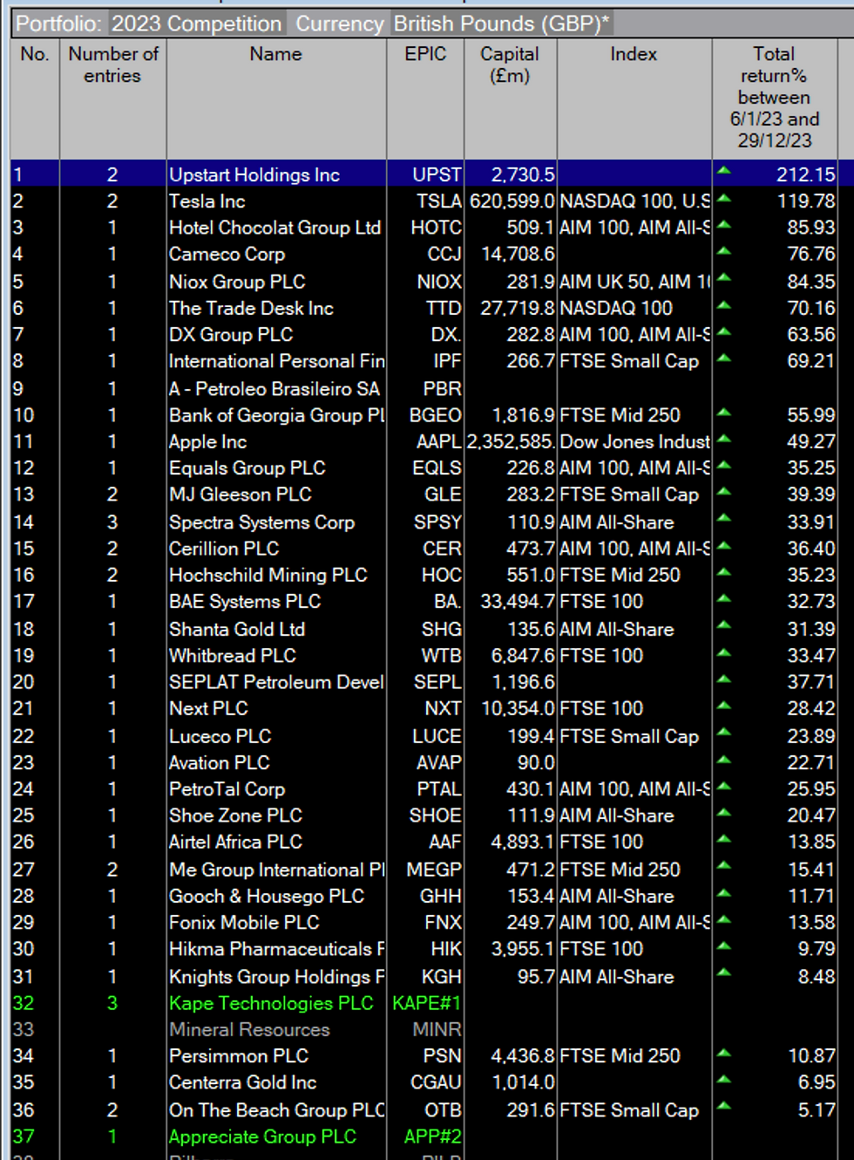Select Equals Group PLC
Screen dimensions: 854x1160
point(247,467)
